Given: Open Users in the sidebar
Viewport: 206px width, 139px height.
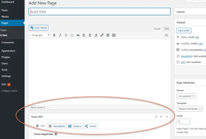Looking at the screenshot, I should 4,63.
